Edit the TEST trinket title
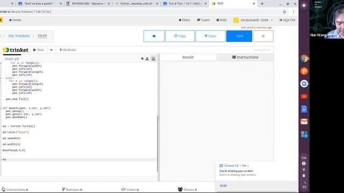The image size is (344, 193). click(x=42, y=36)
